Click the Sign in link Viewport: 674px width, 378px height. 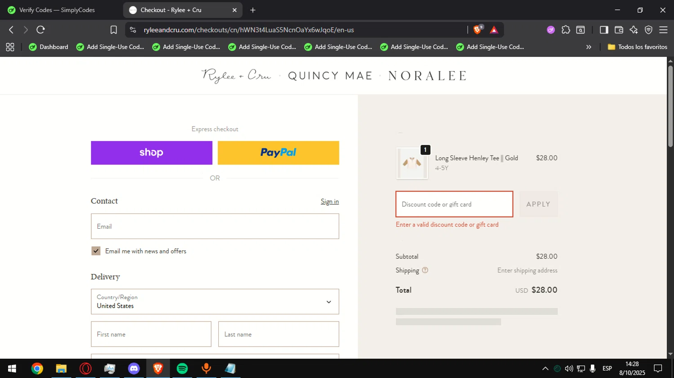click(x=330, y=201)
